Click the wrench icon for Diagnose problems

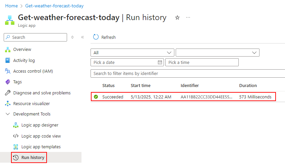pyautogui.click(x=8, y=93)
